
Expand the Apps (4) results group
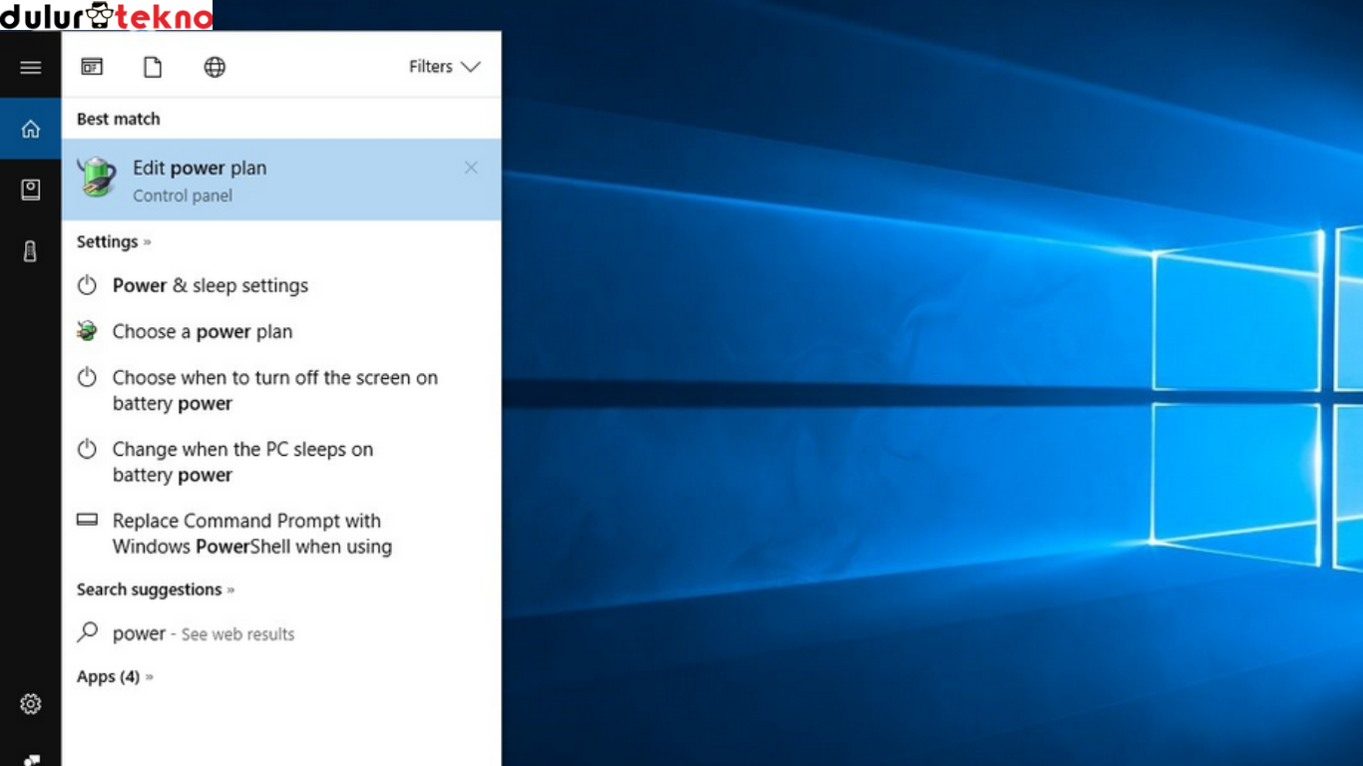click(x=116, y=676)
